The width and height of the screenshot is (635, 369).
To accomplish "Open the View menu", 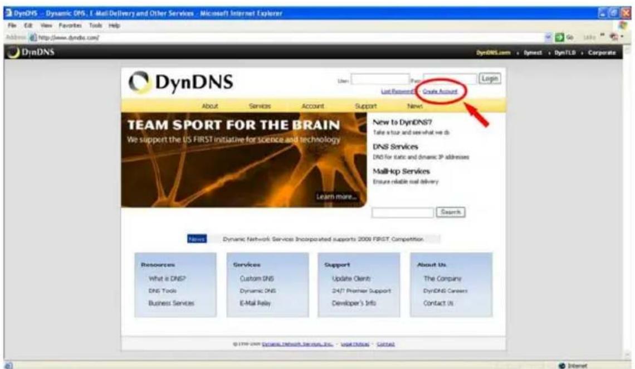I will (46, 26).
